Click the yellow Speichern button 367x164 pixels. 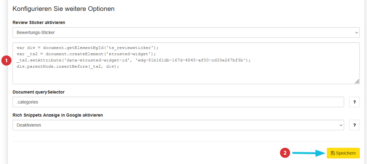(343, 153)
